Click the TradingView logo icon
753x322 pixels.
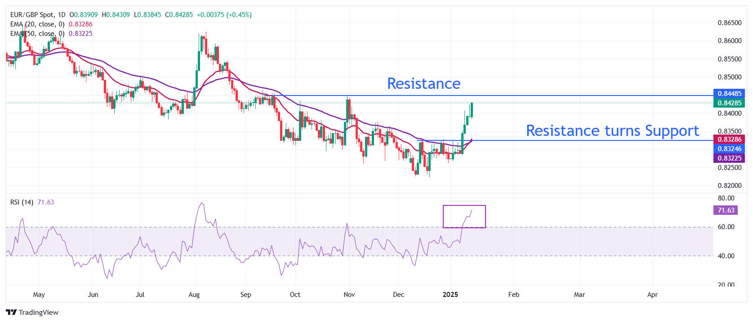click(x=11, y=312)
